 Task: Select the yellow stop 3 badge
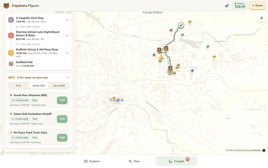[11, 53]
